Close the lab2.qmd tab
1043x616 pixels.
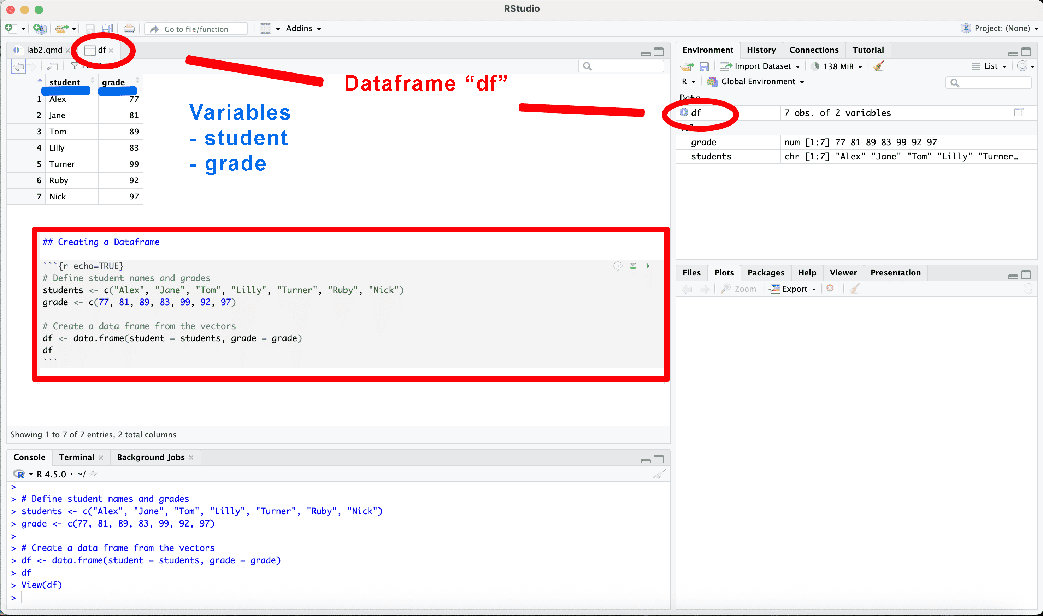67,51
